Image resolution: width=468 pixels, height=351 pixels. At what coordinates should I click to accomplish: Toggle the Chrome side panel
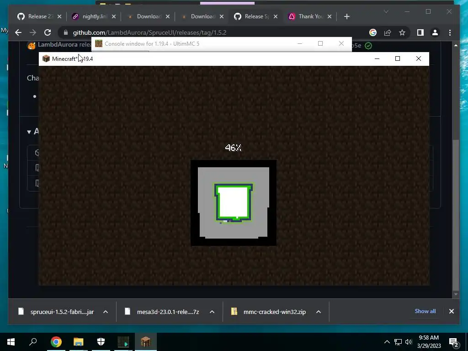420,32
